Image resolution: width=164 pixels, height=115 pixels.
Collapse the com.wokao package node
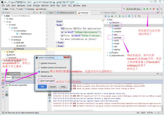pos(12,31)
